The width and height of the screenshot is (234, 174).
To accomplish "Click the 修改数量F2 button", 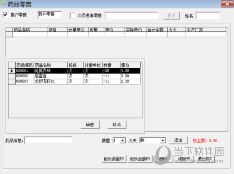I will [114, 159].
